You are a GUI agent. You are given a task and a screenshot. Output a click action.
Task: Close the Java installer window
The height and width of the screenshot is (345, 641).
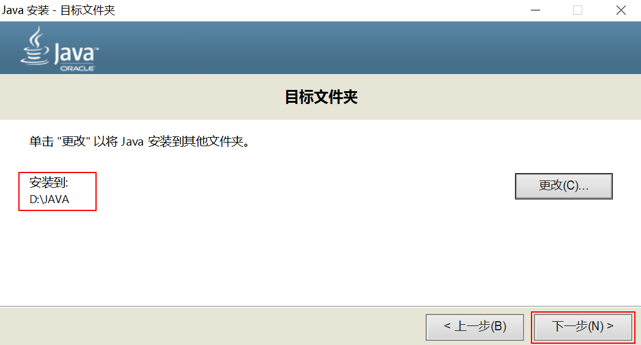coord(621,10)
